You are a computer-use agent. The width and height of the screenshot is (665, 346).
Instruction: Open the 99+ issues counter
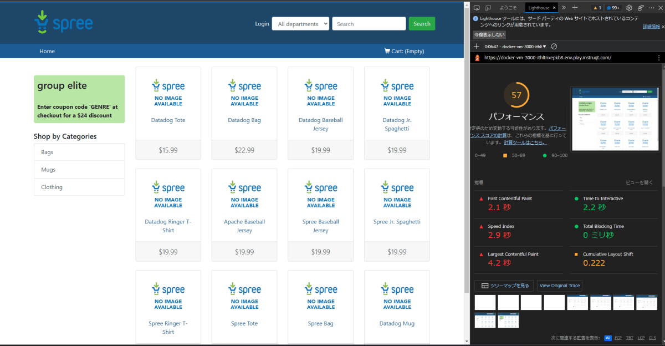click(x=613, y=8)
